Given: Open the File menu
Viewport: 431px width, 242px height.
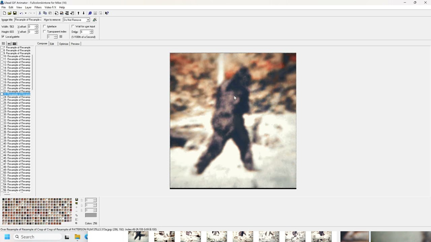Looking at the screenshot, I should (3, 7).
